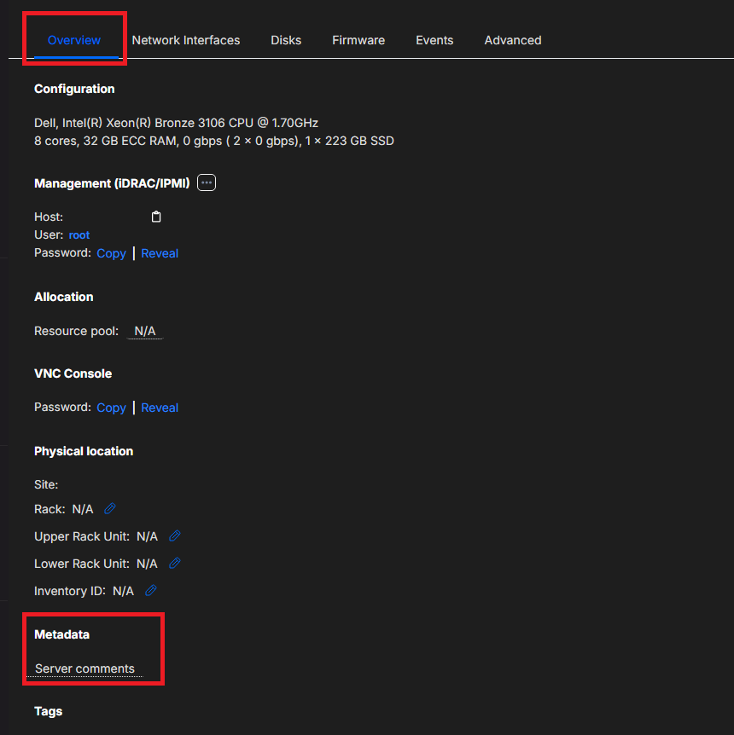This screenshot has height=735, width=734.
Task: Edit the Rack value with pencil icon
Action: point(109,508)
